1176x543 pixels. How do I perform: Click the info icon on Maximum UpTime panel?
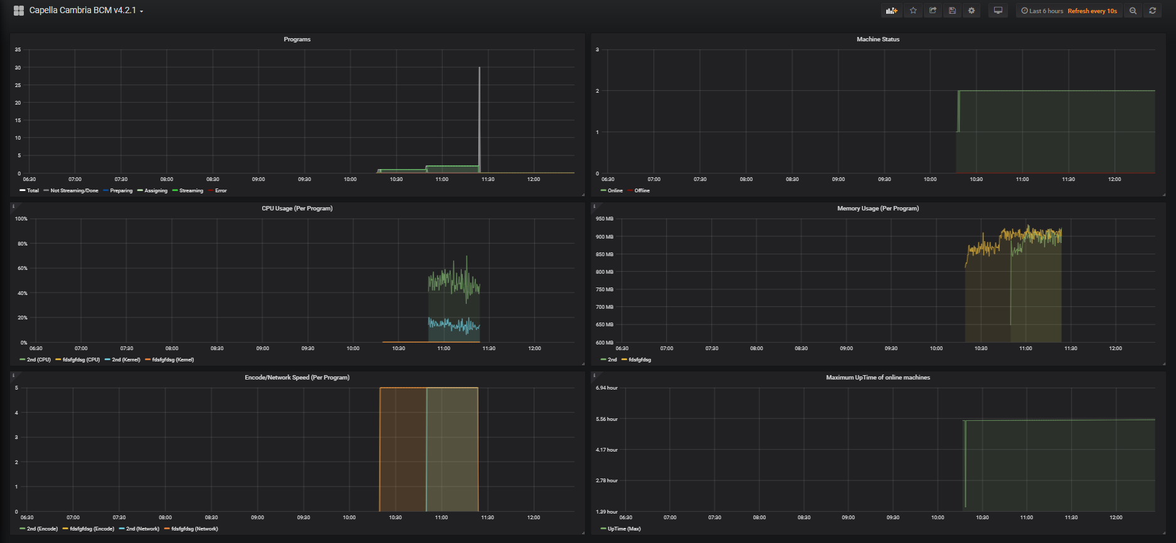pyautogui.click(x=594, y=375)
